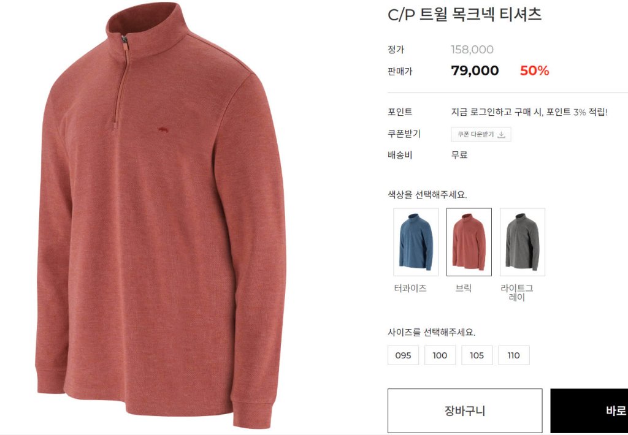Click the 터콰이즈 color label

pos(410,288)
